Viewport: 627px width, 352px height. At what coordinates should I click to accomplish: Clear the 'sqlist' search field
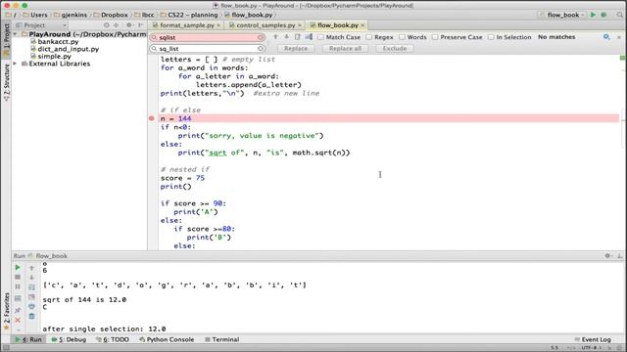pos(261,37)
